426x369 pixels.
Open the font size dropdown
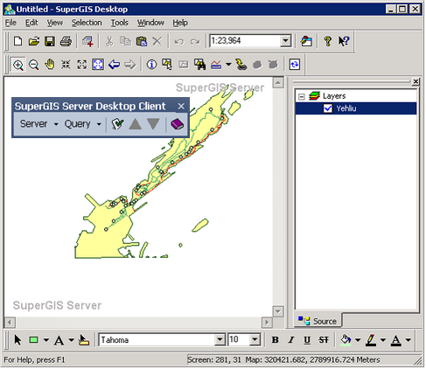[x=255, y=339]
